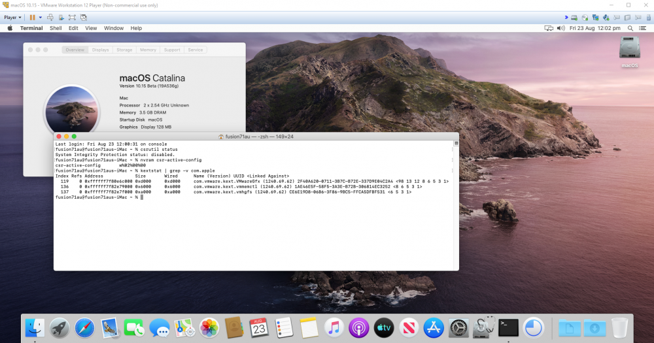Open the Terminal menu
This screenshot has width=654, height=343.
pos(31,28)
